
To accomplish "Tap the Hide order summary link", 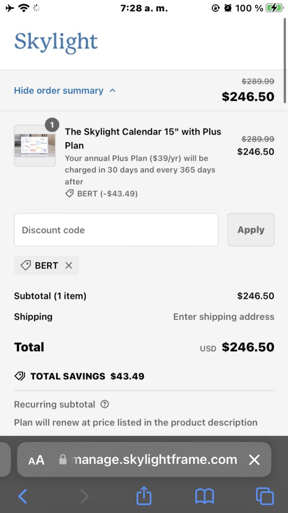I will click(58, 91).
